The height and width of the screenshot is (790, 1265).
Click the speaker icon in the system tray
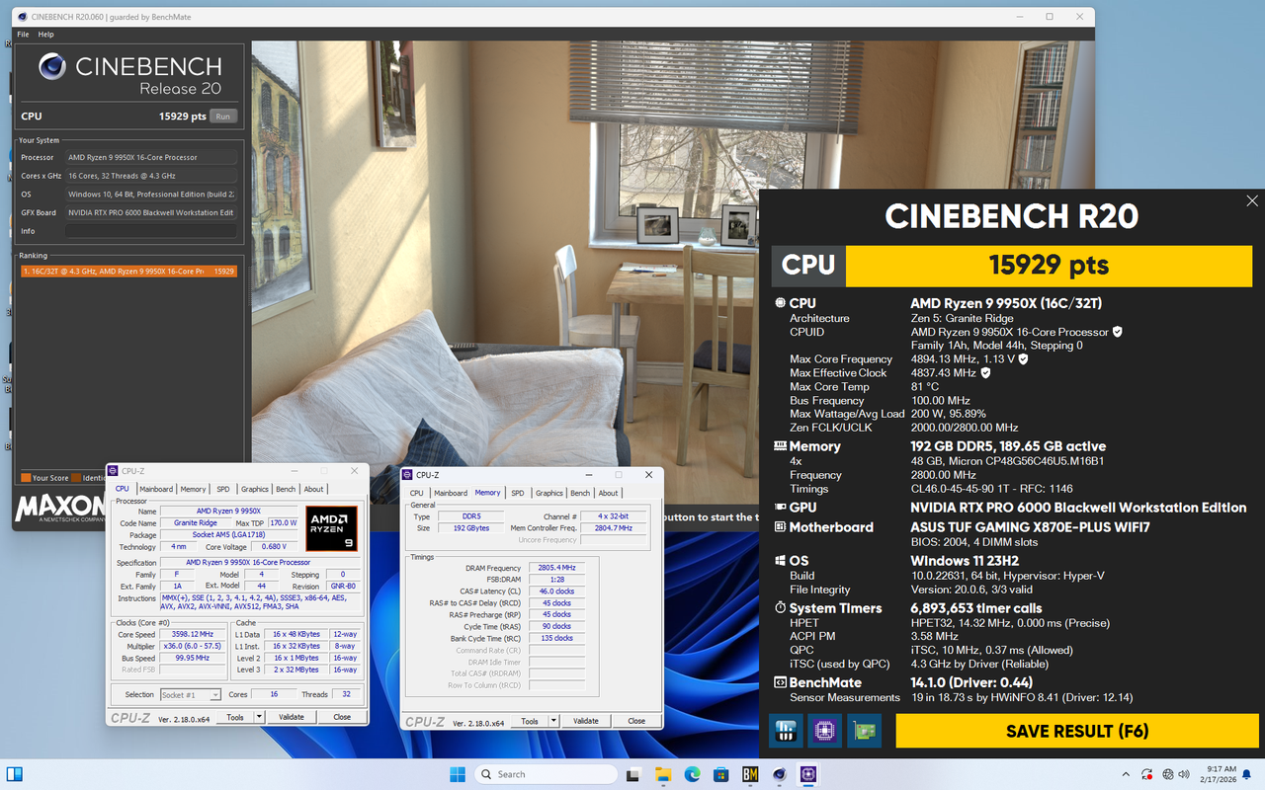pos(1183,774)
